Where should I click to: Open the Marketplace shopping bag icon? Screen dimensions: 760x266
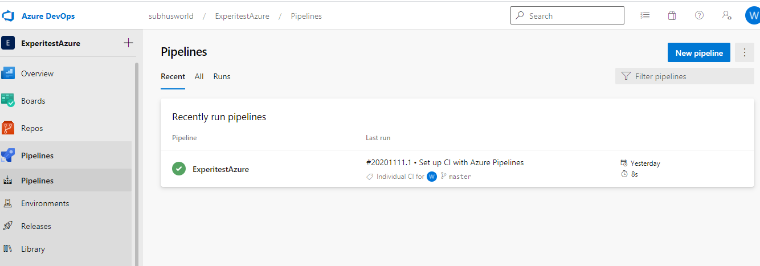point(672,16)
